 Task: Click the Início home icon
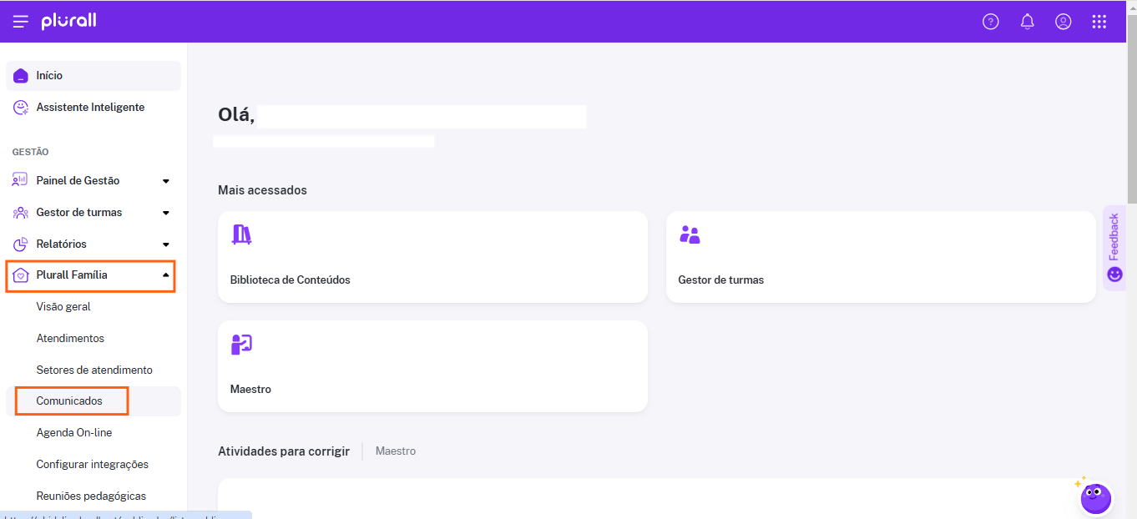coord(21,76)
